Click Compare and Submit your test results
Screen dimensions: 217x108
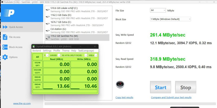click(x=171, y=97)
